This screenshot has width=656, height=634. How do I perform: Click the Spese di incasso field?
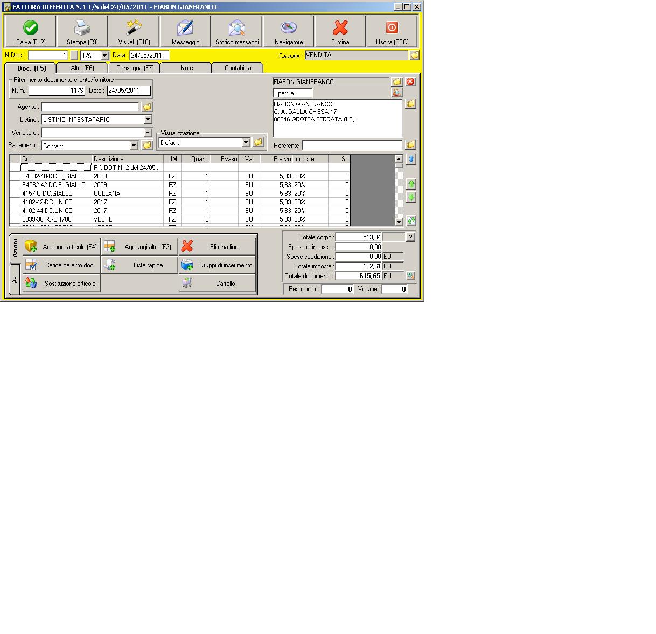click(359, 246)
